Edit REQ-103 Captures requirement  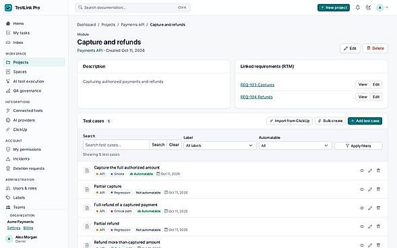click(376, 84)
